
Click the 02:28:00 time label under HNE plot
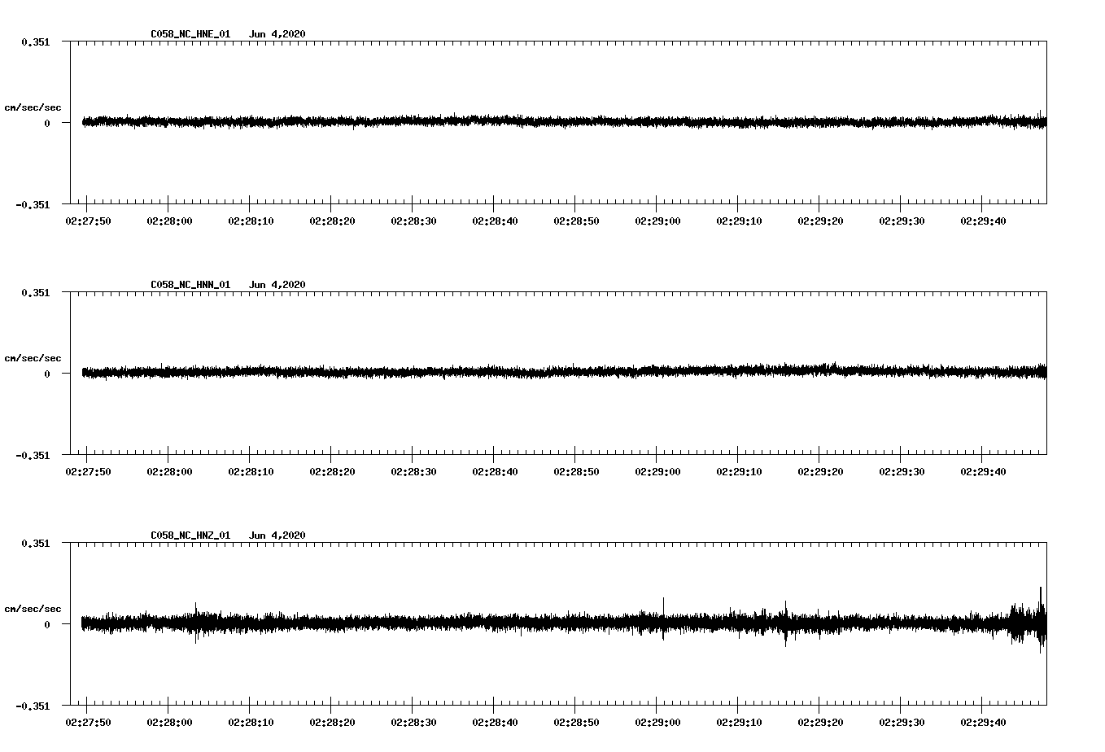click(169, 221)
